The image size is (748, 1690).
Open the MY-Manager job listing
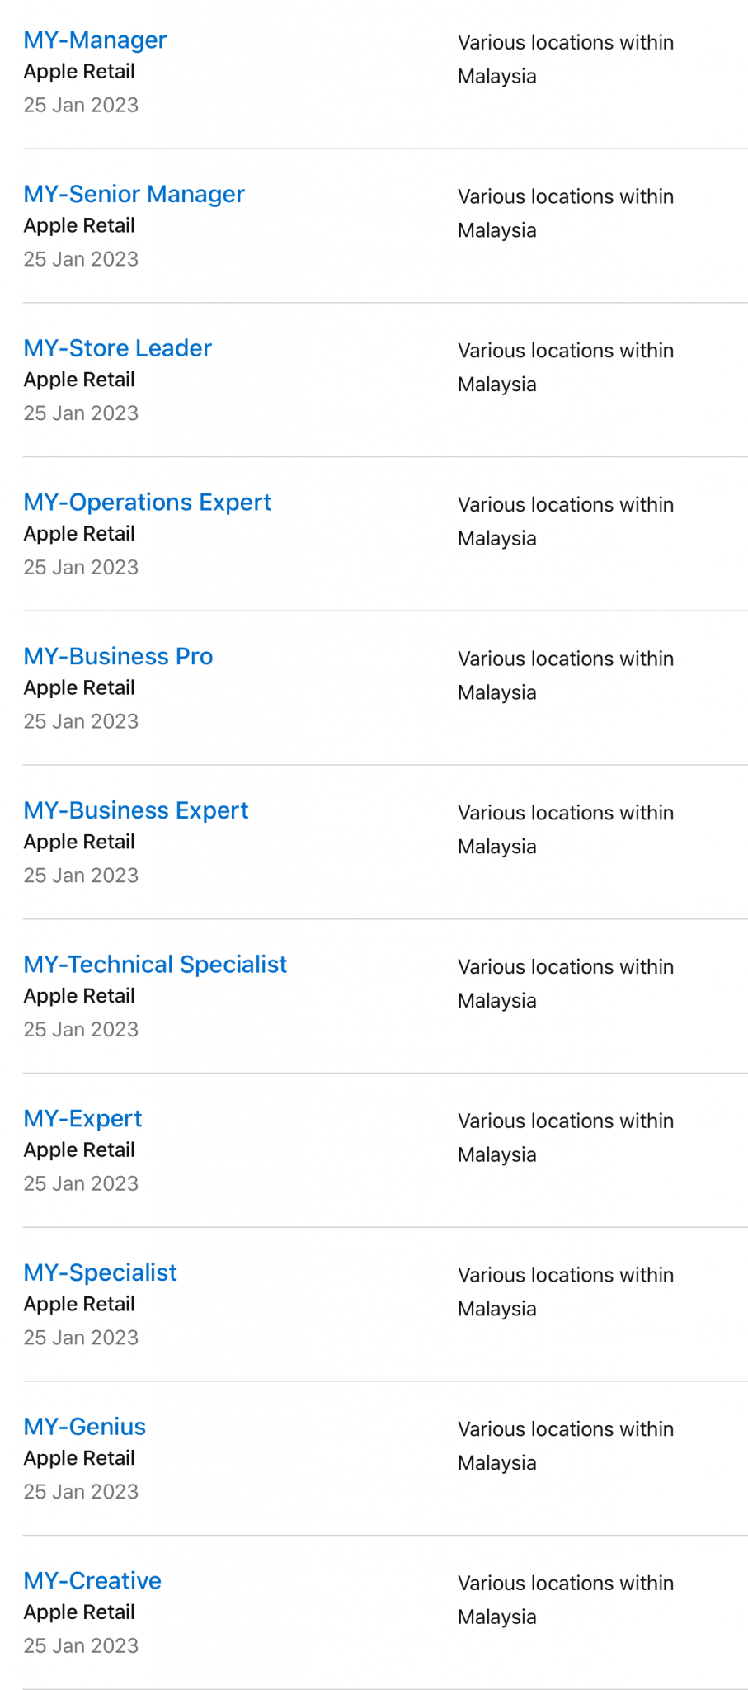click(95, 40)
